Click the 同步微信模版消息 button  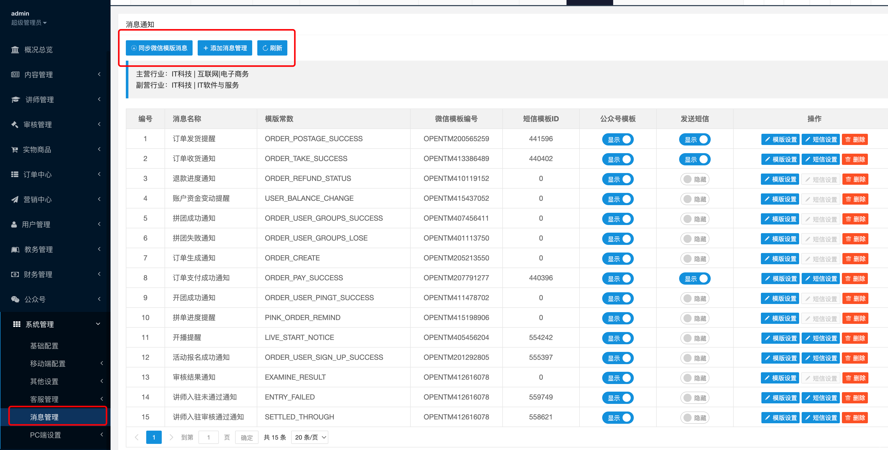pyautogui.click(x=159, y=48)
